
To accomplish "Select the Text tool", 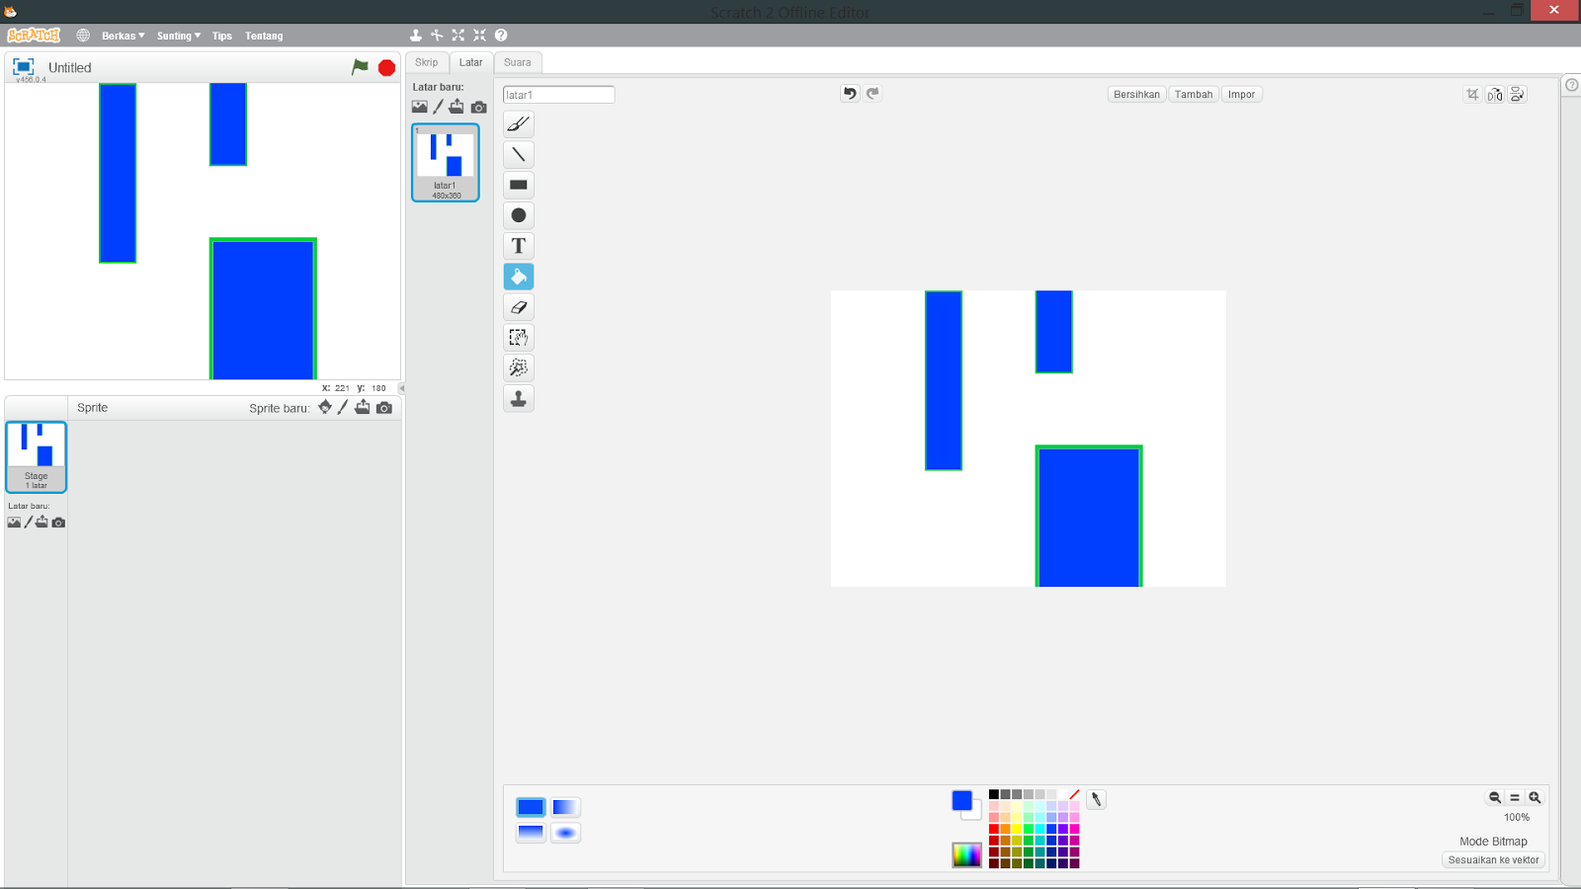I will click(x=518, y=246).
